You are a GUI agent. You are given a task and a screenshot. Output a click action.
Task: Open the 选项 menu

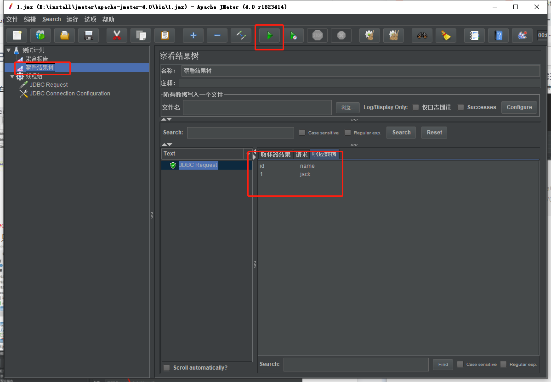point(91,19)
